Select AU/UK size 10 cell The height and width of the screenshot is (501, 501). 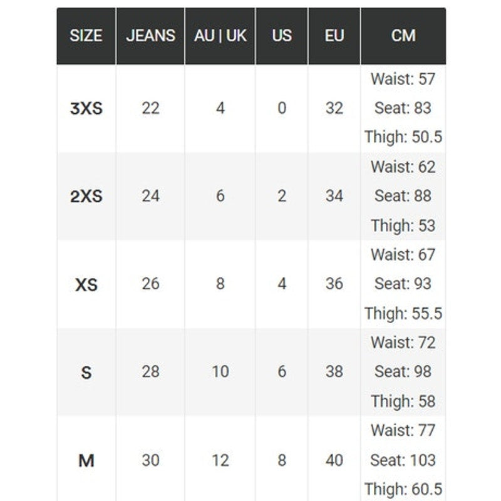pos(220,371)
